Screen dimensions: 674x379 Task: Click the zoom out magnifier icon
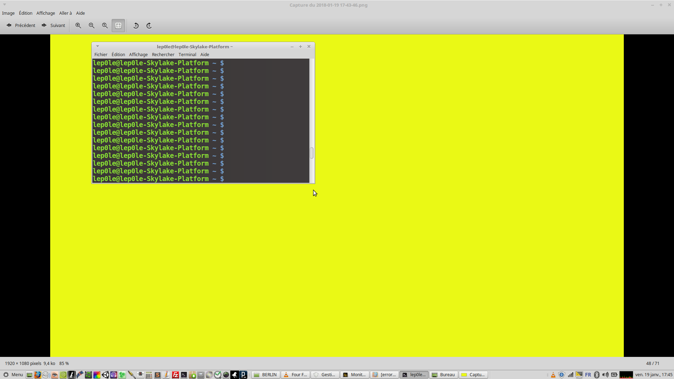pyautogui.click(x=92, y=26)
